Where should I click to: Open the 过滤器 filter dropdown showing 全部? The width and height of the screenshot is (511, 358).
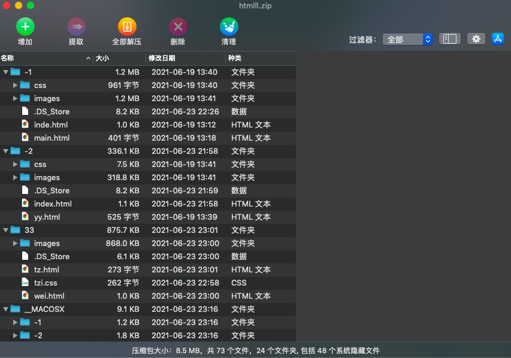406,38
